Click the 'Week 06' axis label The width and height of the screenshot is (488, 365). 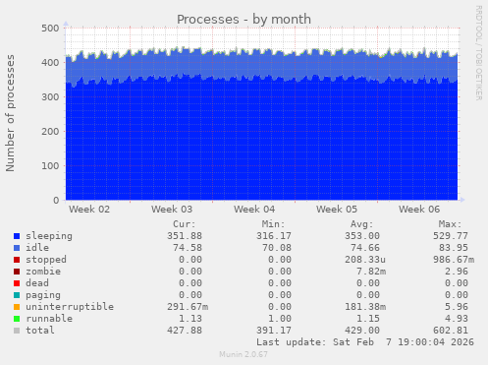[419, 210]
